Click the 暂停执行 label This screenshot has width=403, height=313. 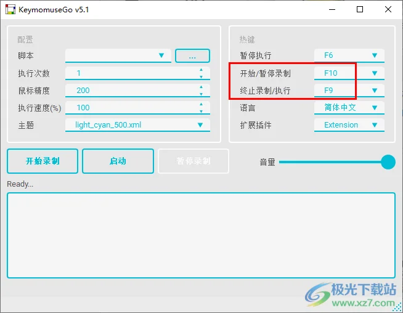[256, 55]
